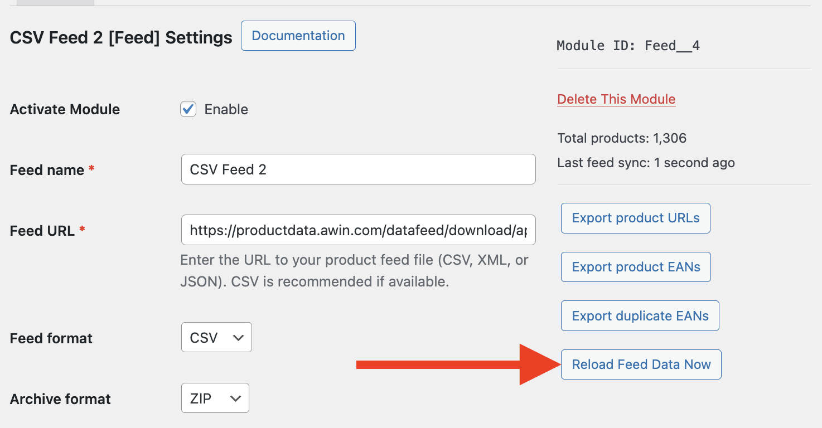
Task: Click the Archive format field label
Action: 60,399
